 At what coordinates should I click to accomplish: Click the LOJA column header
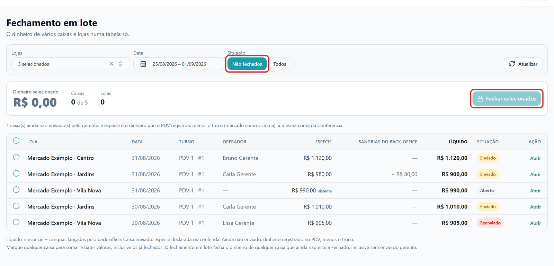(32, 142)
